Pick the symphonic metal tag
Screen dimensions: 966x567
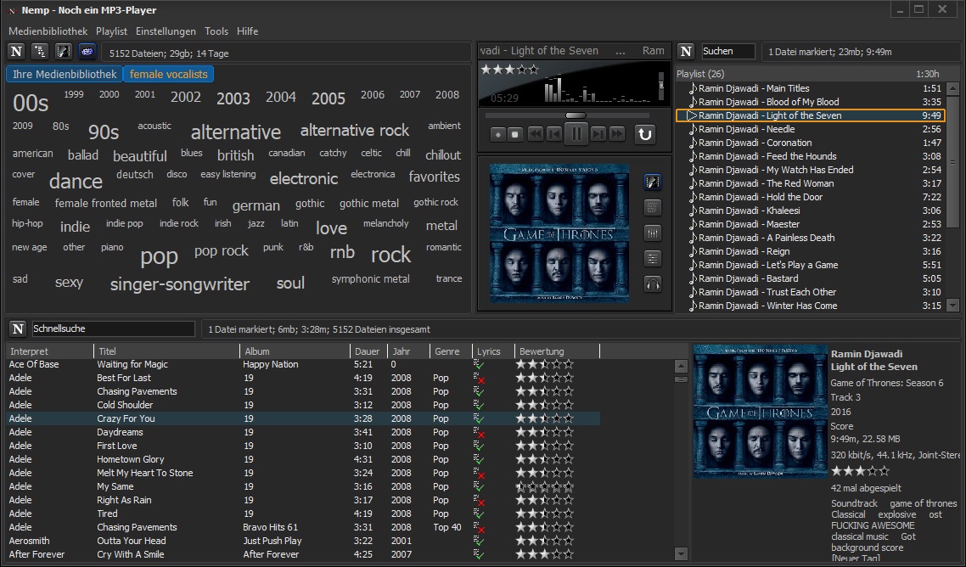(x=370, y=279)
